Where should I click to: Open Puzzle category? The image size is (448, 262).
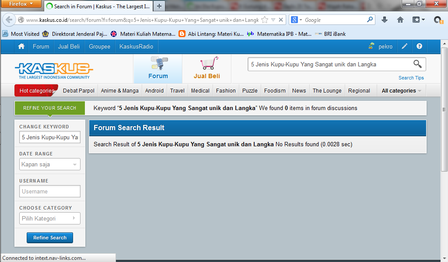coord(250,91)
